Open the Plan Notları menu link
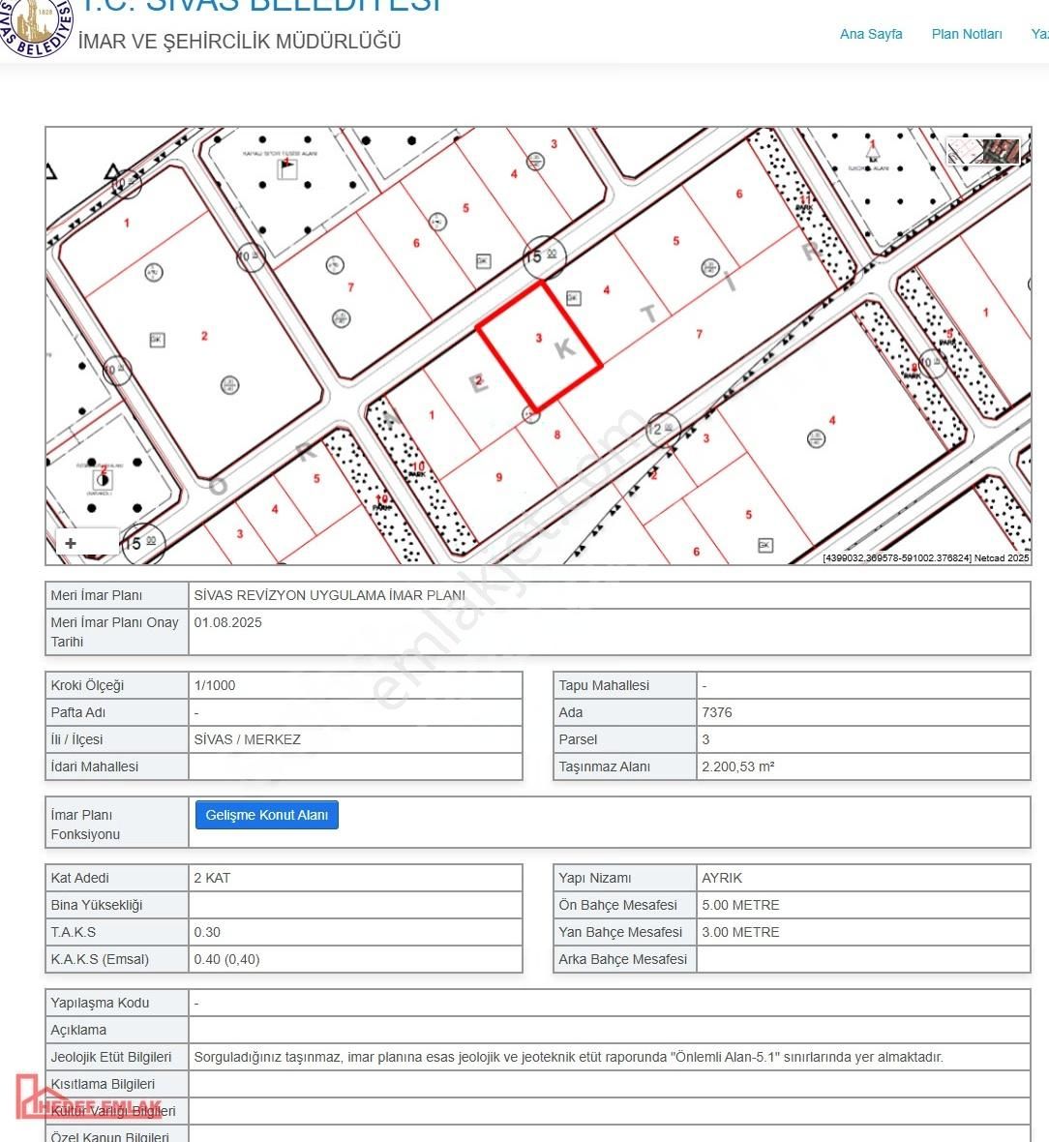 [x=966, y=34]
